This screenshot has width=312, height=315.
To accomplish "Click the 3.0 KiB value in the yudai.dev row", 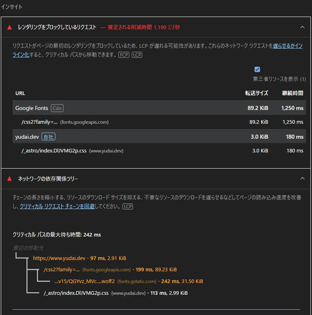I will [x=259, y=137].
